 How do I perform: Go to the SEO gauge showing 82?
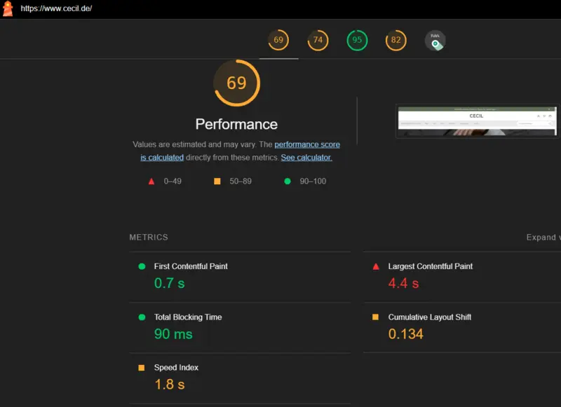point(396,41)
